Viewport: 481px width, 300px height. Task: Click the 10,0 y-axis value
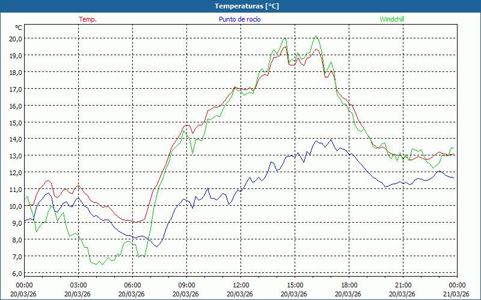pos(15,206)
